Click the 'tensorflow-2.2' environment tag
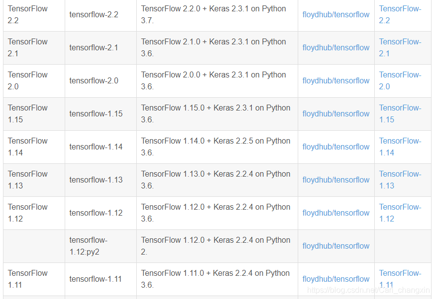This screenshot has width=434, height=299. 93,15
